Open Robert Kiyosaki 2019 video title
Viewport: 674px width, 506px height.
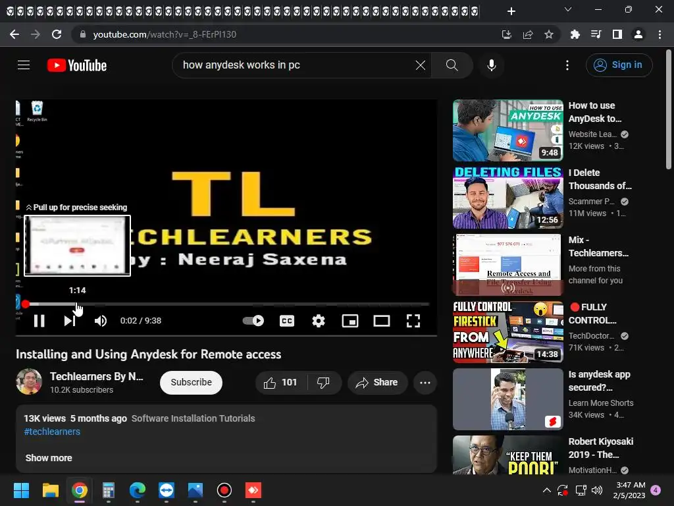click(600, 448)
